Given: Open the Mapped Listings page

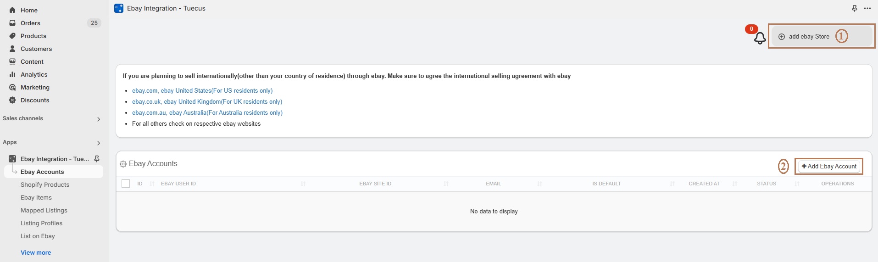Looking at the screenshot, I should [44, 210].
